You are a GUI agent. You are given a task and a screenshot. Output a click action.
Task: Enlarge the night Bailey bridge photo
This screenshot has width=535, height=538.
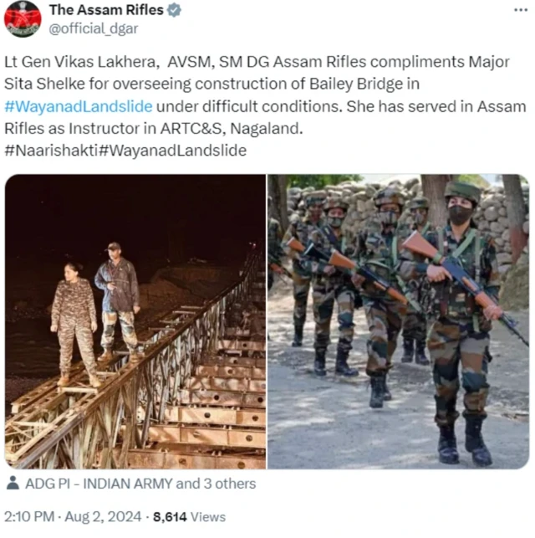[x=135, y=321]
